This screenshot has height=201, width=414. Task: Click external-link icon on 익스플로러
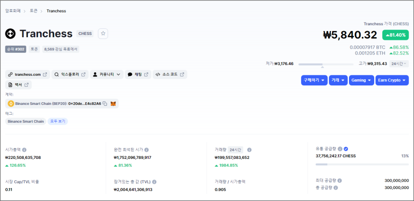pos(83,74)
